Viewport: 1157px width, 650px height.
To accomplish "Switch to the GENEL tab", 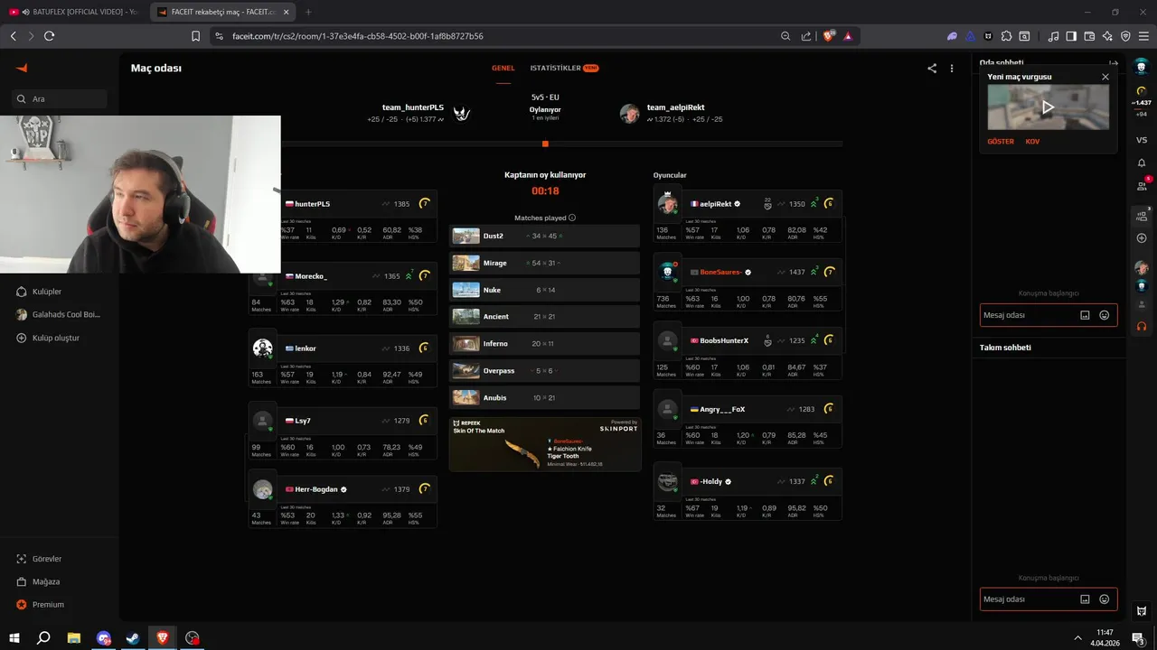I will coord(503,68).
